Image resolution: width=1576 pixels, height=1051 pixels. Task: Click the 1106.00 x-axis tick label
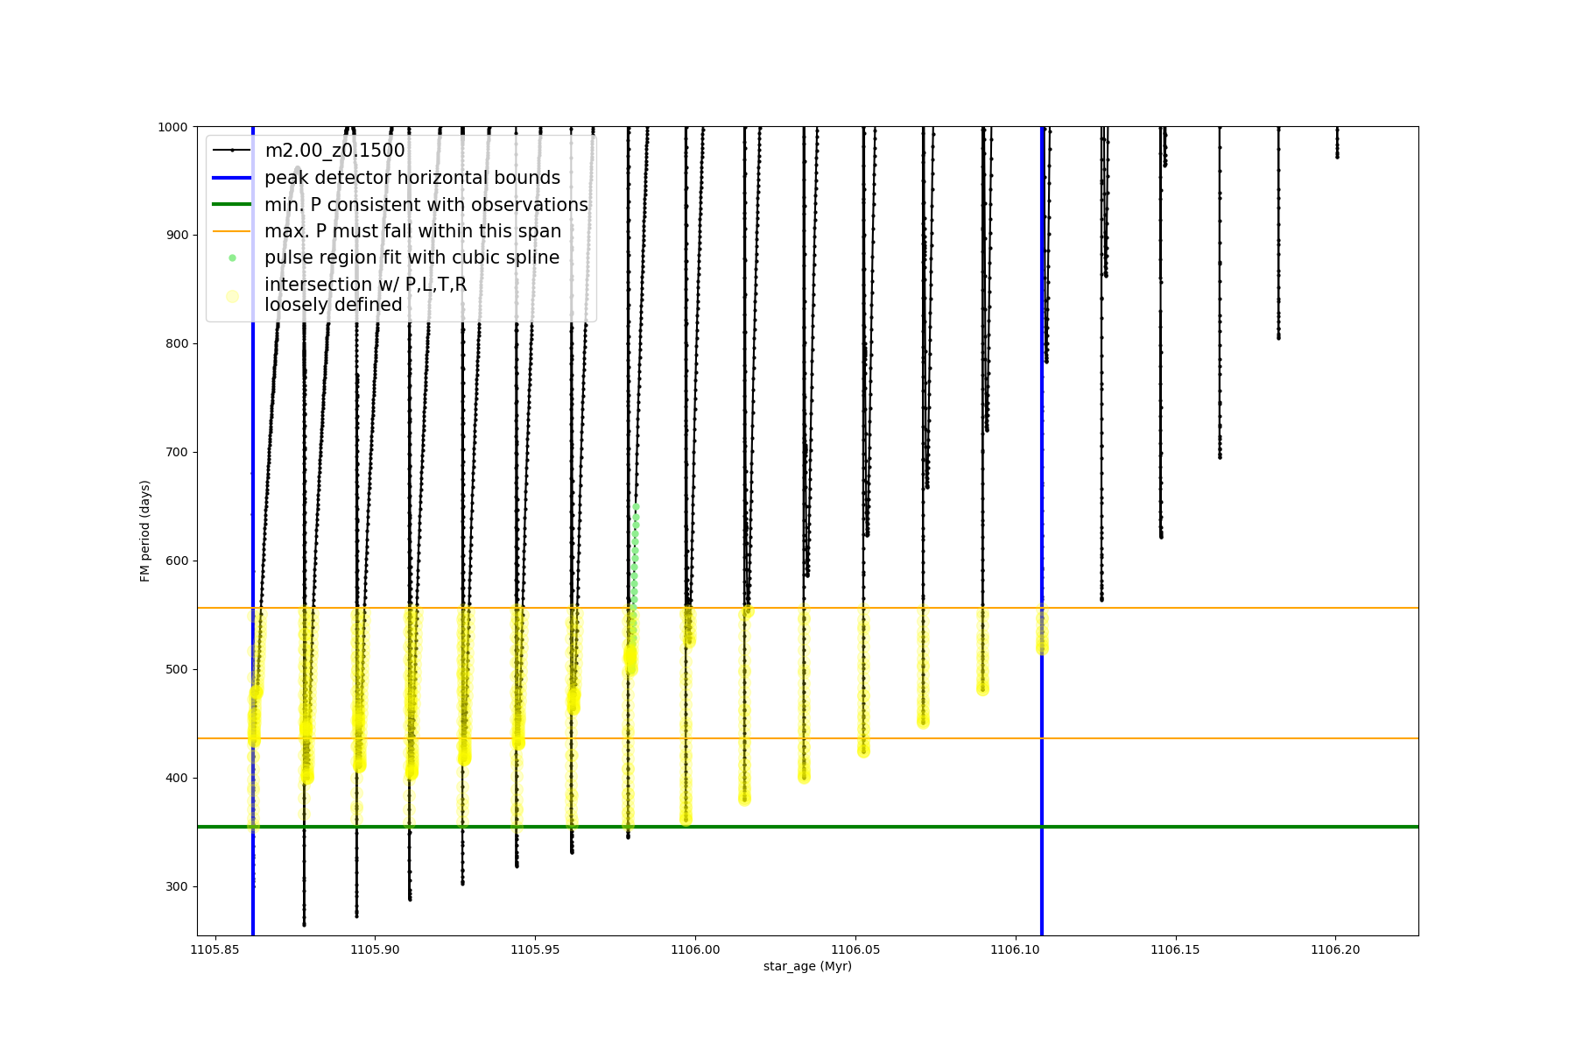695,949
